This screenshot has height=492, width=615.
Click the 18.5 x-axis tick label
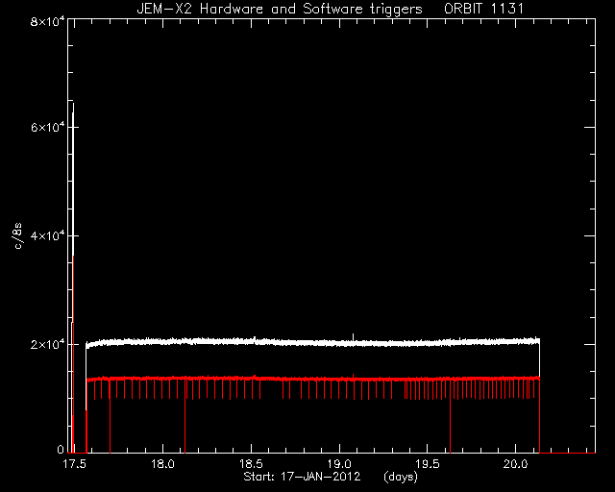[x=251, y=464]
